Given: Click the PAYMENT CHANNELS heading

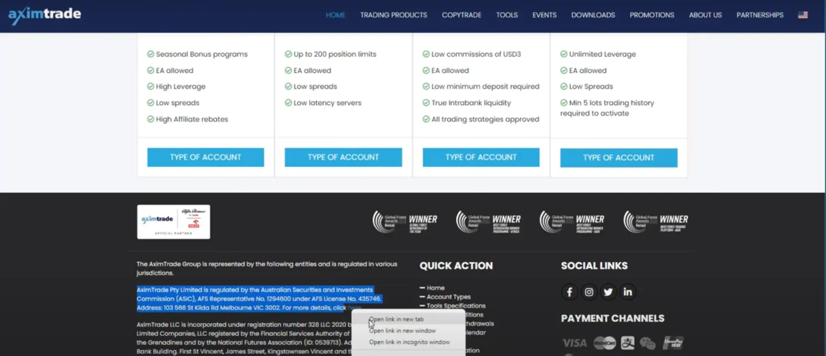Looking at the screenshot, I should click(613, 318).
